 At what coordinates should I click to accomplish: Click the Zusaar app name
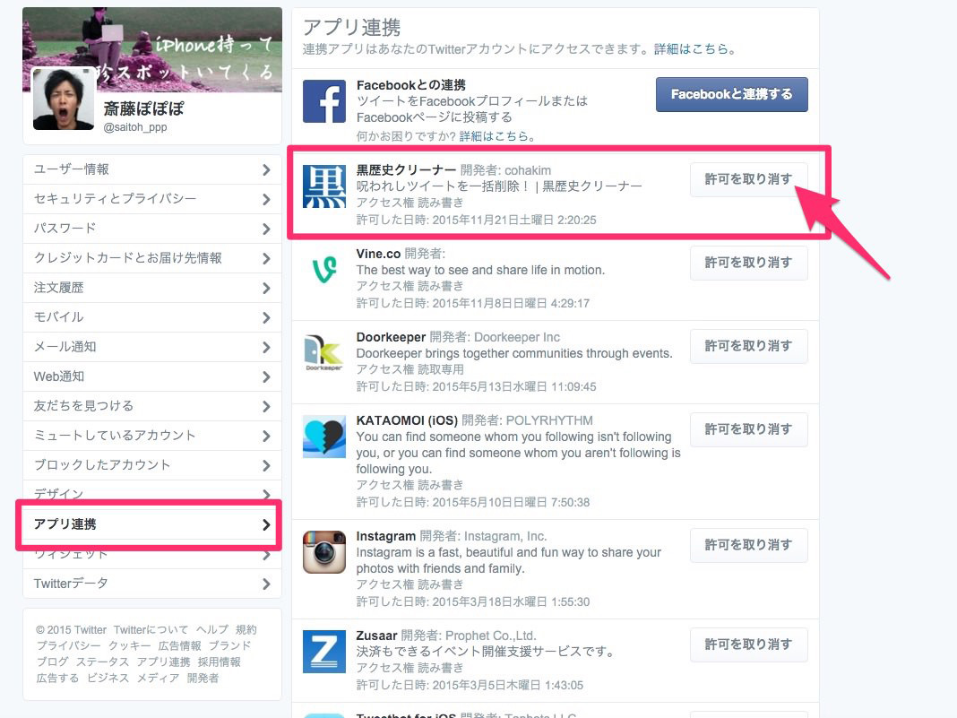pyautogui.click(x=376, y=636)
